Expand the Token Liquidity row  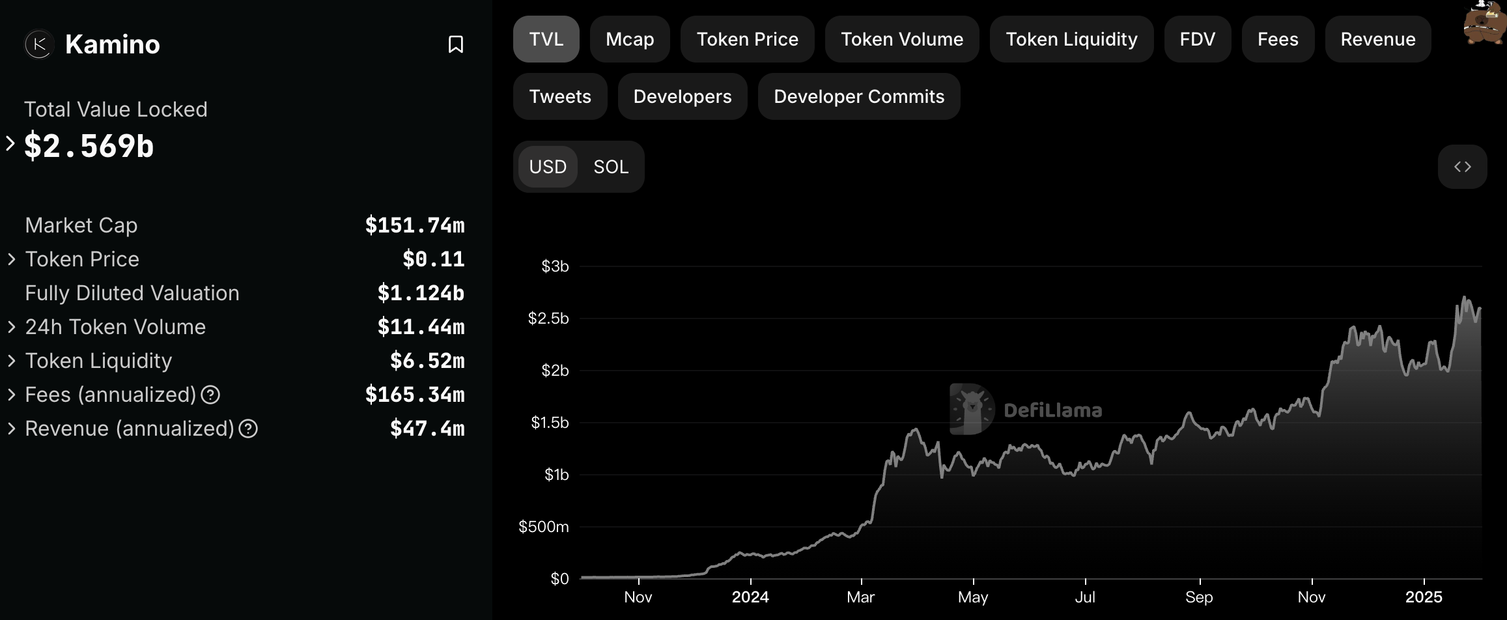pos(12,361)
